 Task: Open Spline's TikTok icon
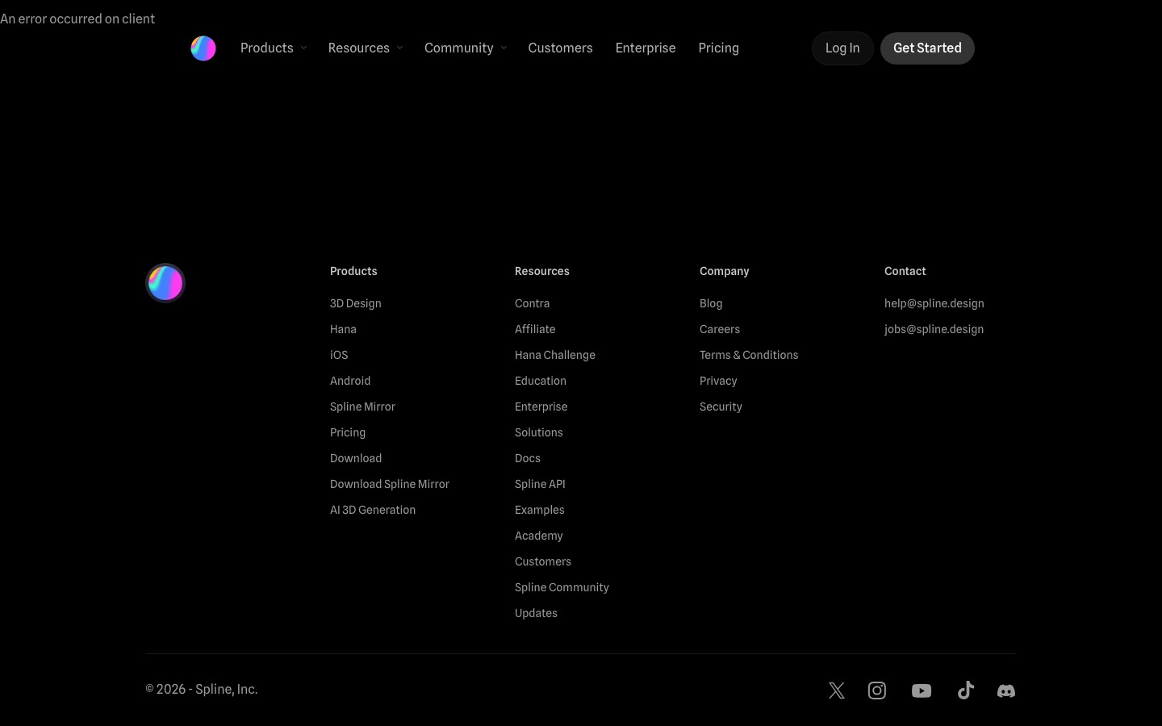point(966,691)
